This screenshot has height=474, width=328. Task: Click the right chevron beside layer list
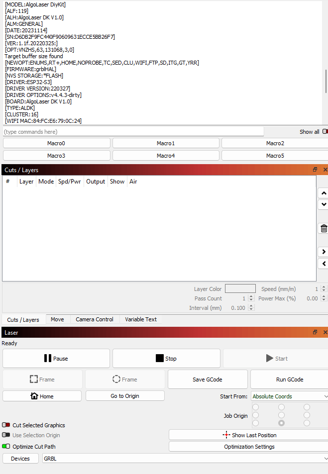(x=324, y=252)
